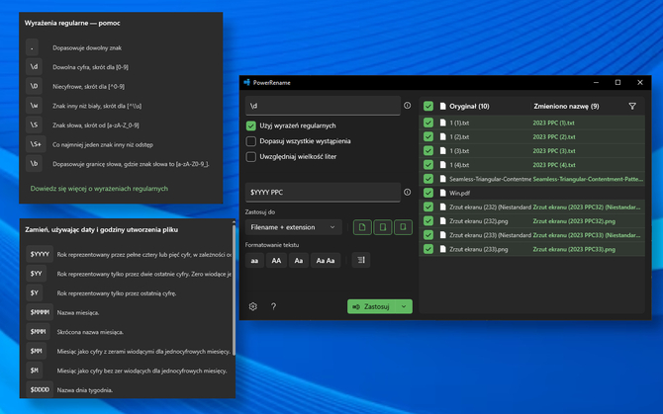Maximize the PowerRename window
The image size is (663, 414).
[x=617, y=82]
